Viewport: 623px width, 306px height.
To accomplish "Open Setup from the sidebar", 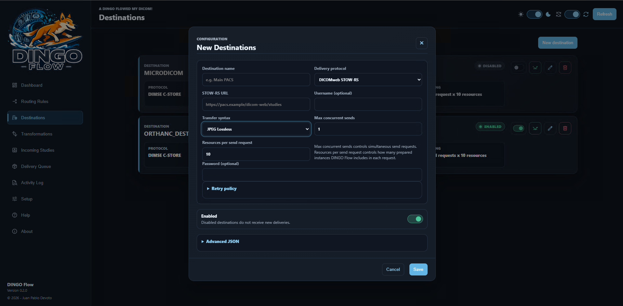I will click(45, 199).
